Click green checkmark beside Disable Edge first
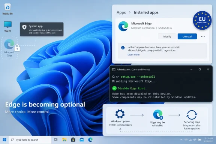The height and width of the screenshot is (144, 216). pos(114,88)
